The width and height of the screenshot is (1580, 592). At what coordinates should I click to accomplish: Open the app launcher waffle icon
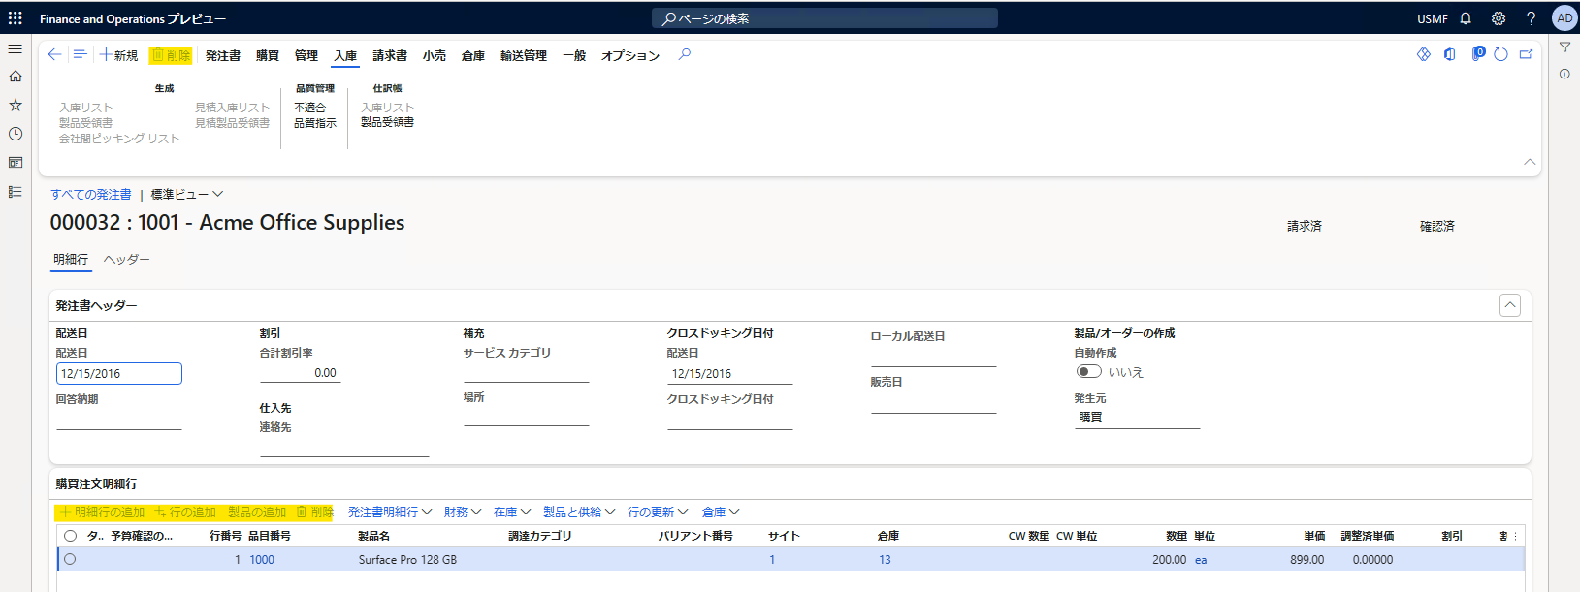pos(16,18)
